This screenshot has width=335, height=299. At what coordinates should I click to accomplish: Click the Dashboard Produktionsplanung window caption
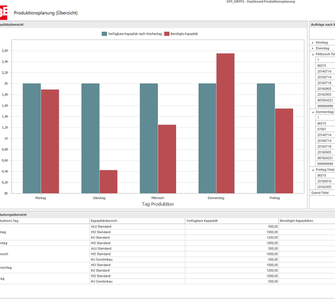point(261,1)
